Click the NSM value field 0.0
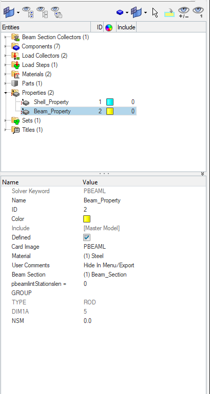This screenshot has width=210, height=394. click(x=87, y=321)
